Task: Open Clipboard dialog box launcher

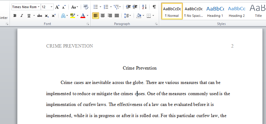Action: click(7, 24)
